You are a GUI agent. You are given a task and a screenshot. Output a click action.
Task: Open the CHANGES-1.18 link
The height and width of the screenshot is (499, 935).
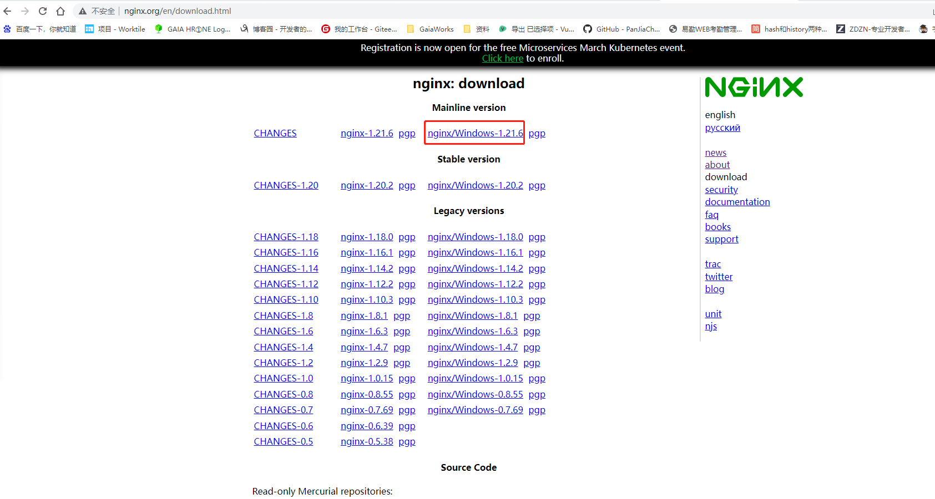pyautogui.click(x=286, y=237)
